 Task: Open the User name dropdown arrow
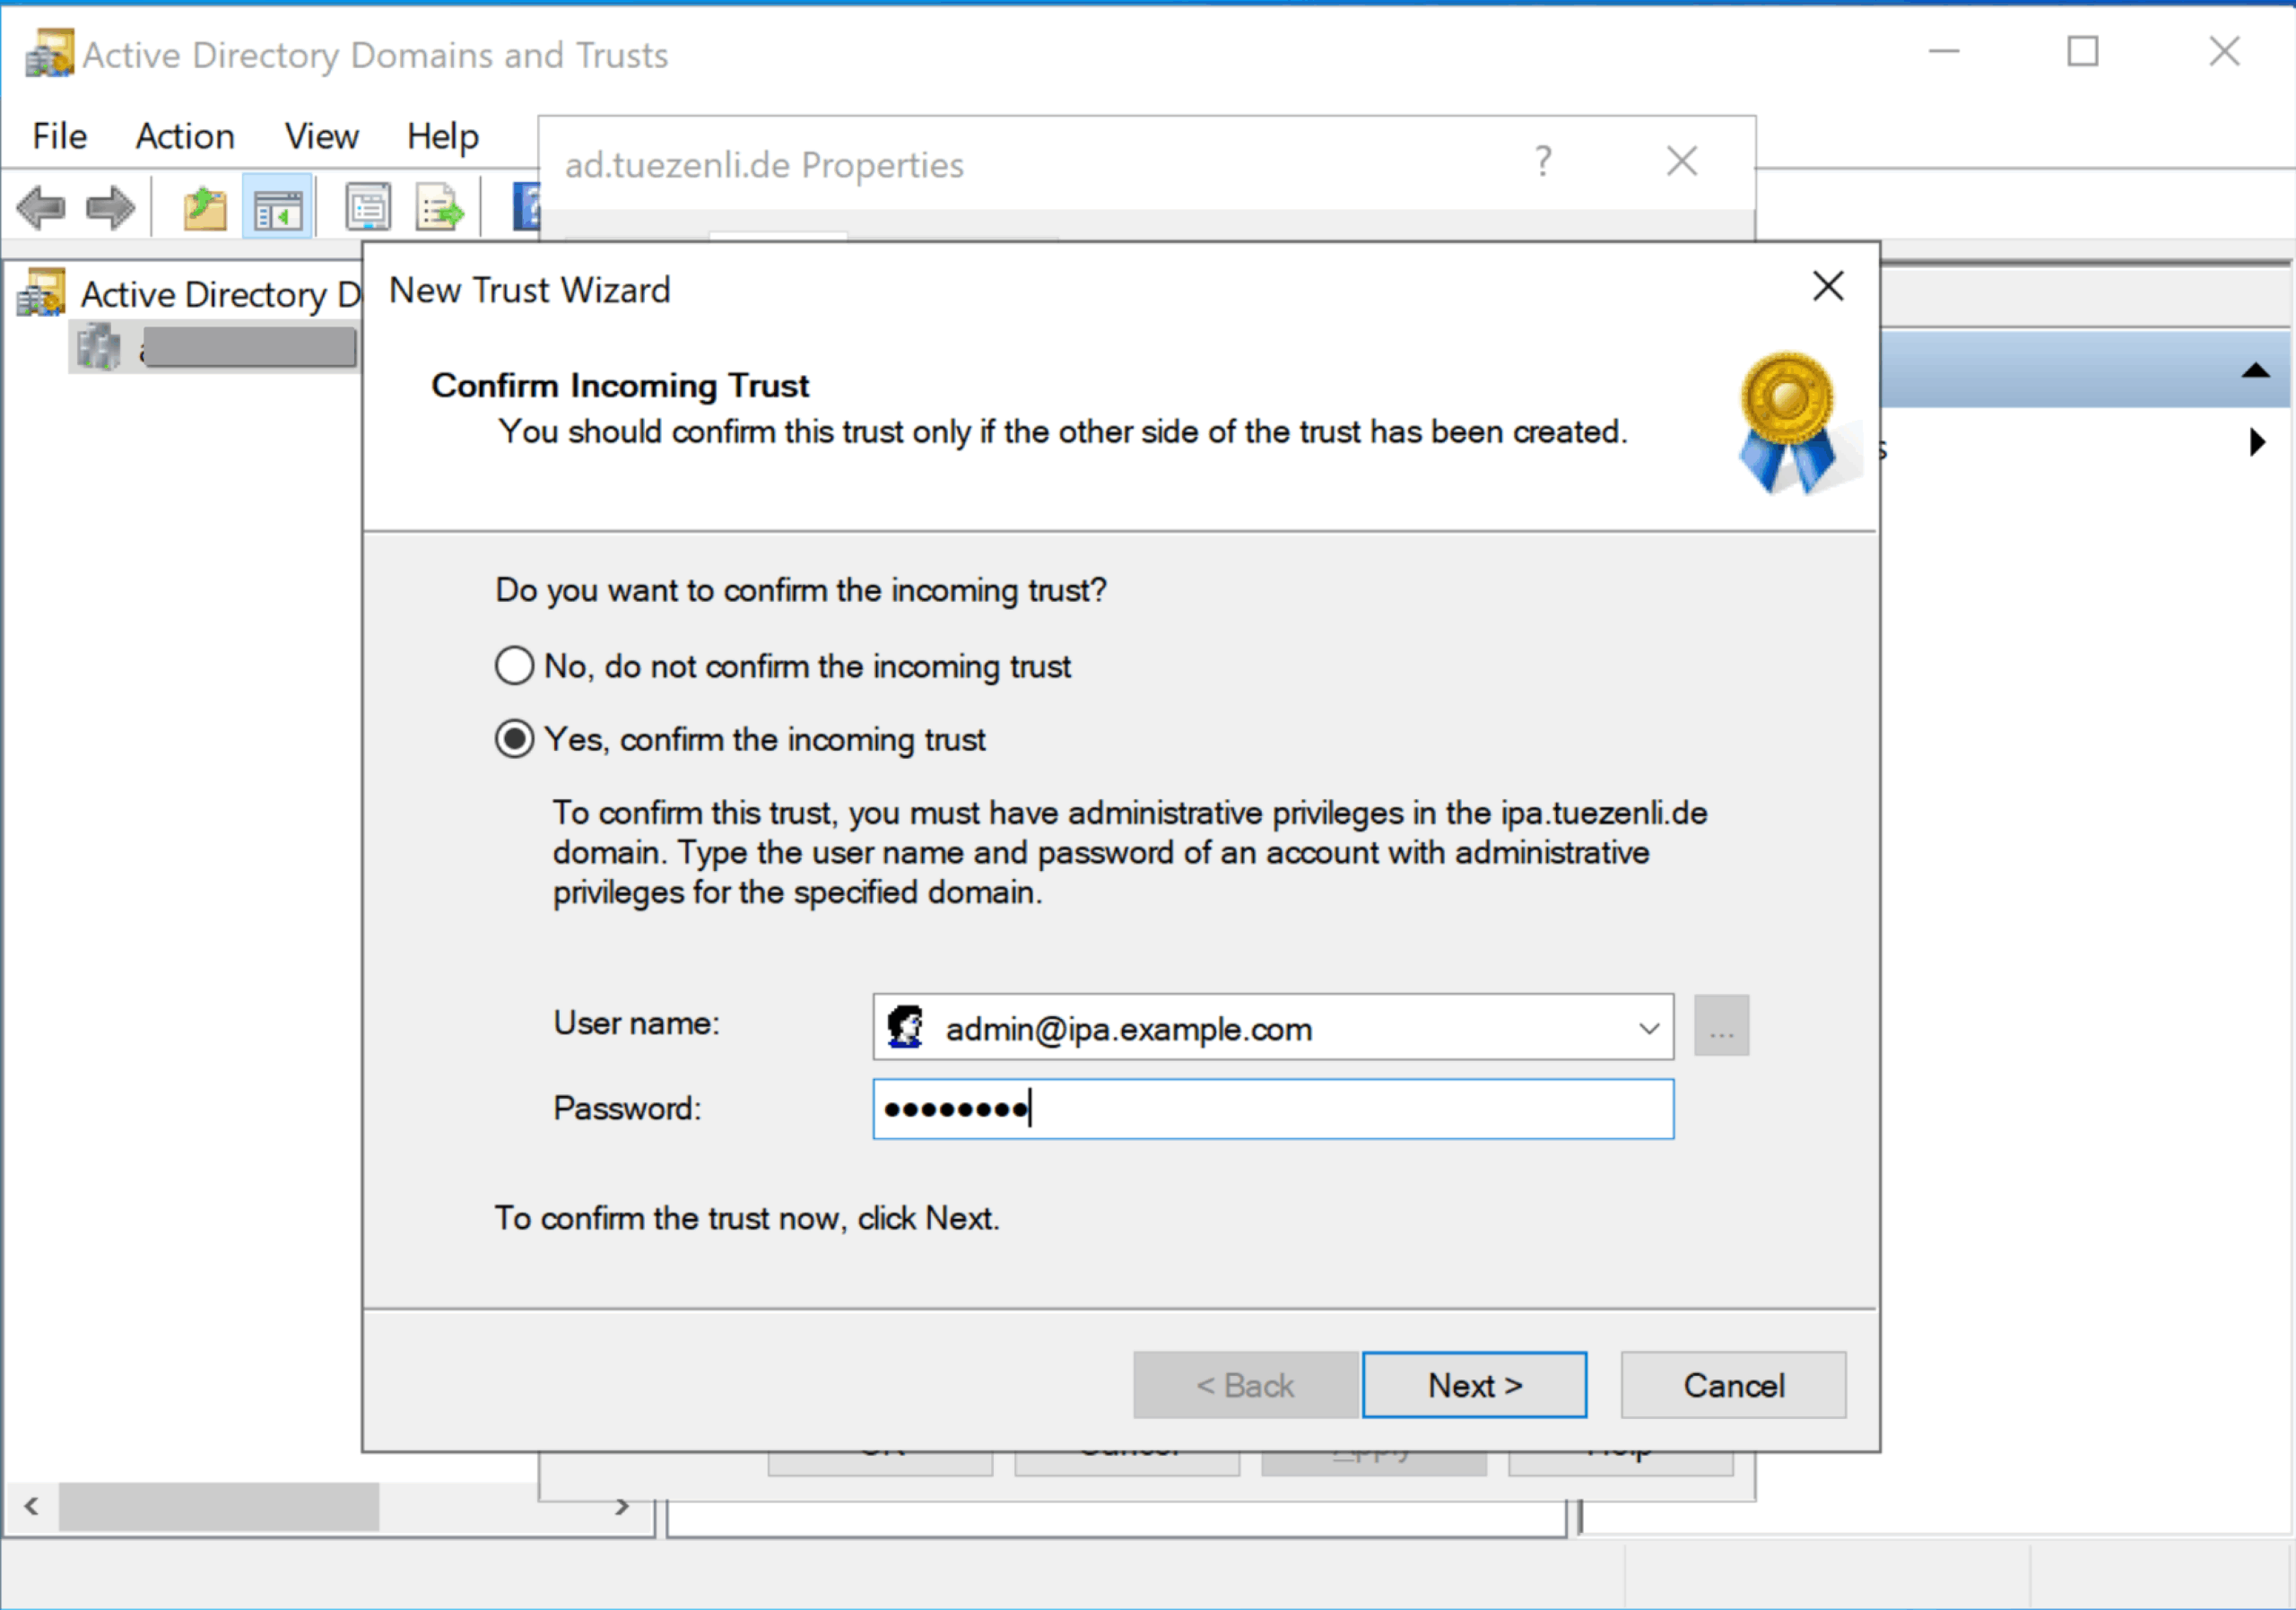pos(1648,1028)
